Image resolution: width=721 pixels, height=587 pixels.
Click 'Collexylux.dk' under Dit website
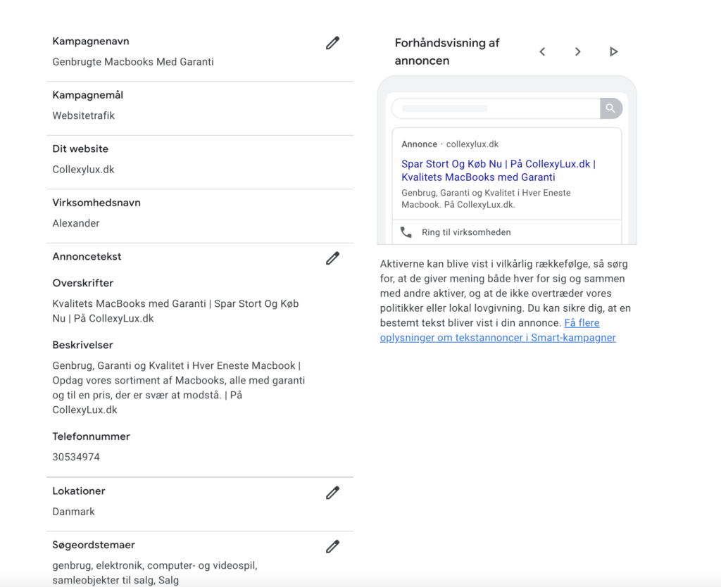click(83, 170)
